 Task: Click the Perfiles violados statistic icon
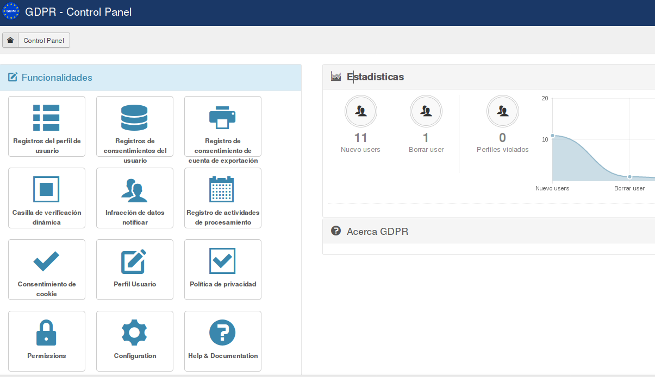[x=503, y=111]
